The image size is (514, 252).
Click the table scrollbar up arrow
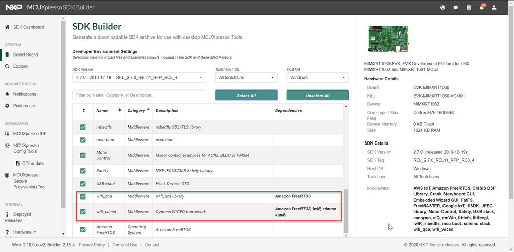coord(346,107)
